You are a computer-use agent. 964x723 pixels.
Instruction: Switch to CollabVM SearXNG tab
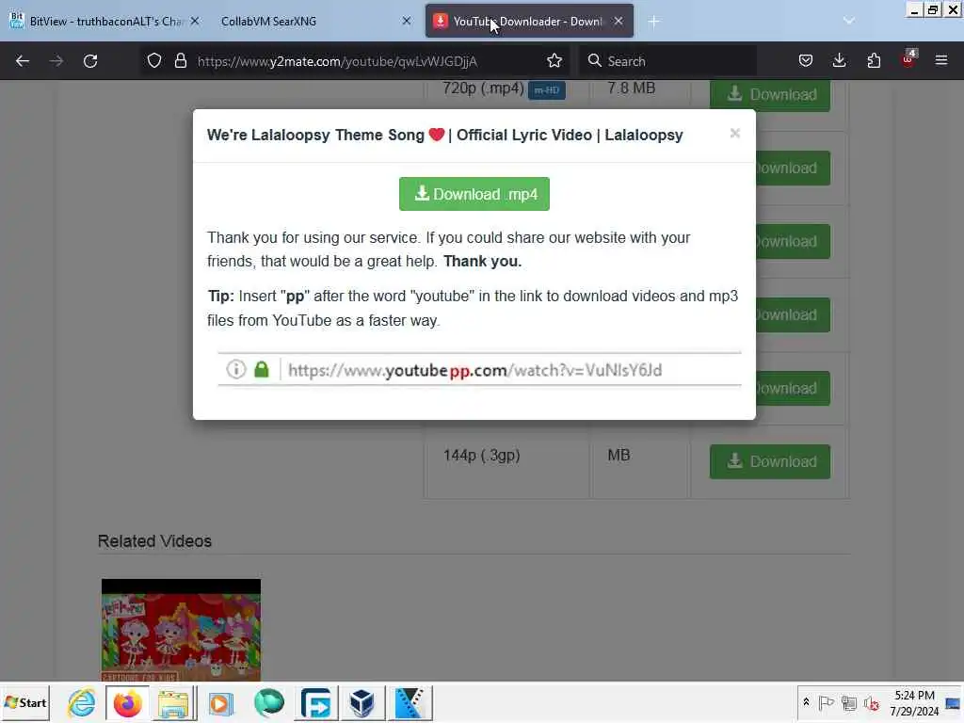[x=313, y=22]
